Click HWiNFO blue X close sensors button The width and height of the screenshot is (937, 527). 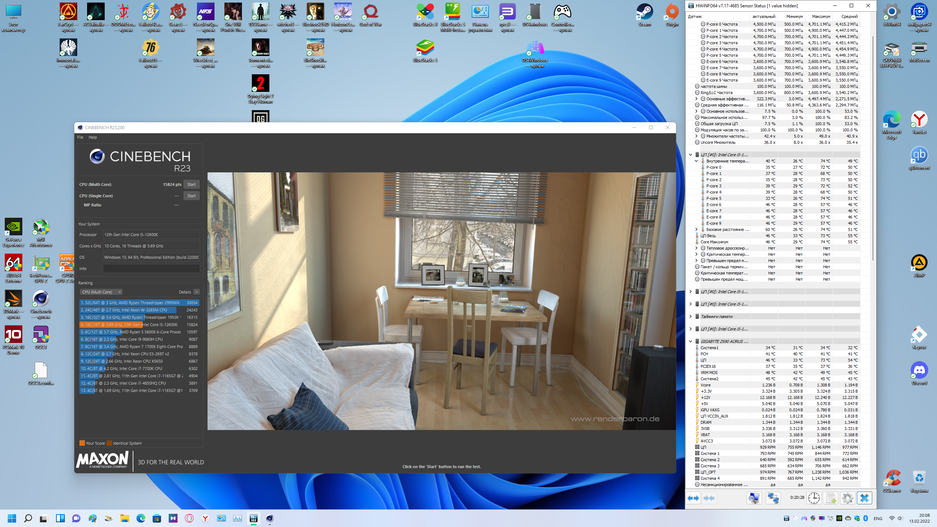865,498
